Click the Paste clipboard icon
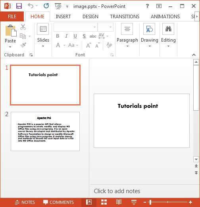Screen dimensions: 200x207 11,31
